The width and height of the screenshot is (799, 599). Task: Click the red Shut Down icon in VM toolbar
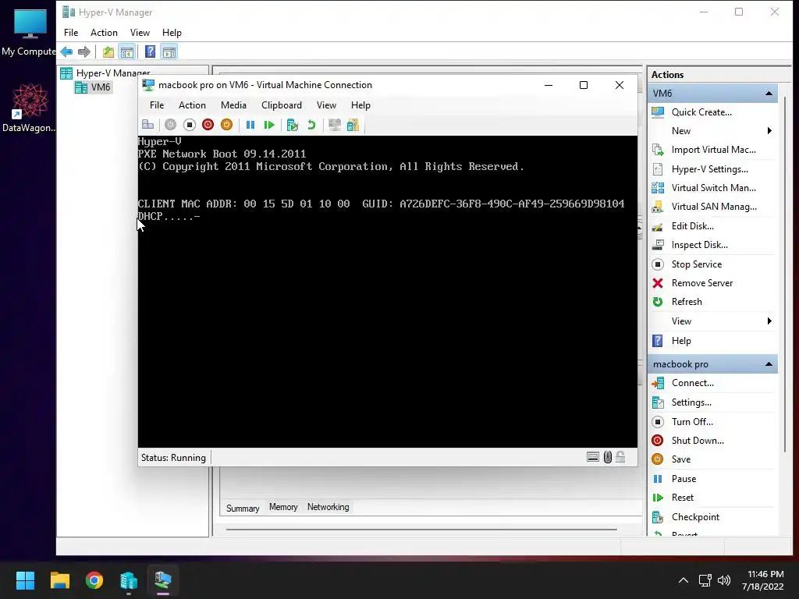coord(208,125)
